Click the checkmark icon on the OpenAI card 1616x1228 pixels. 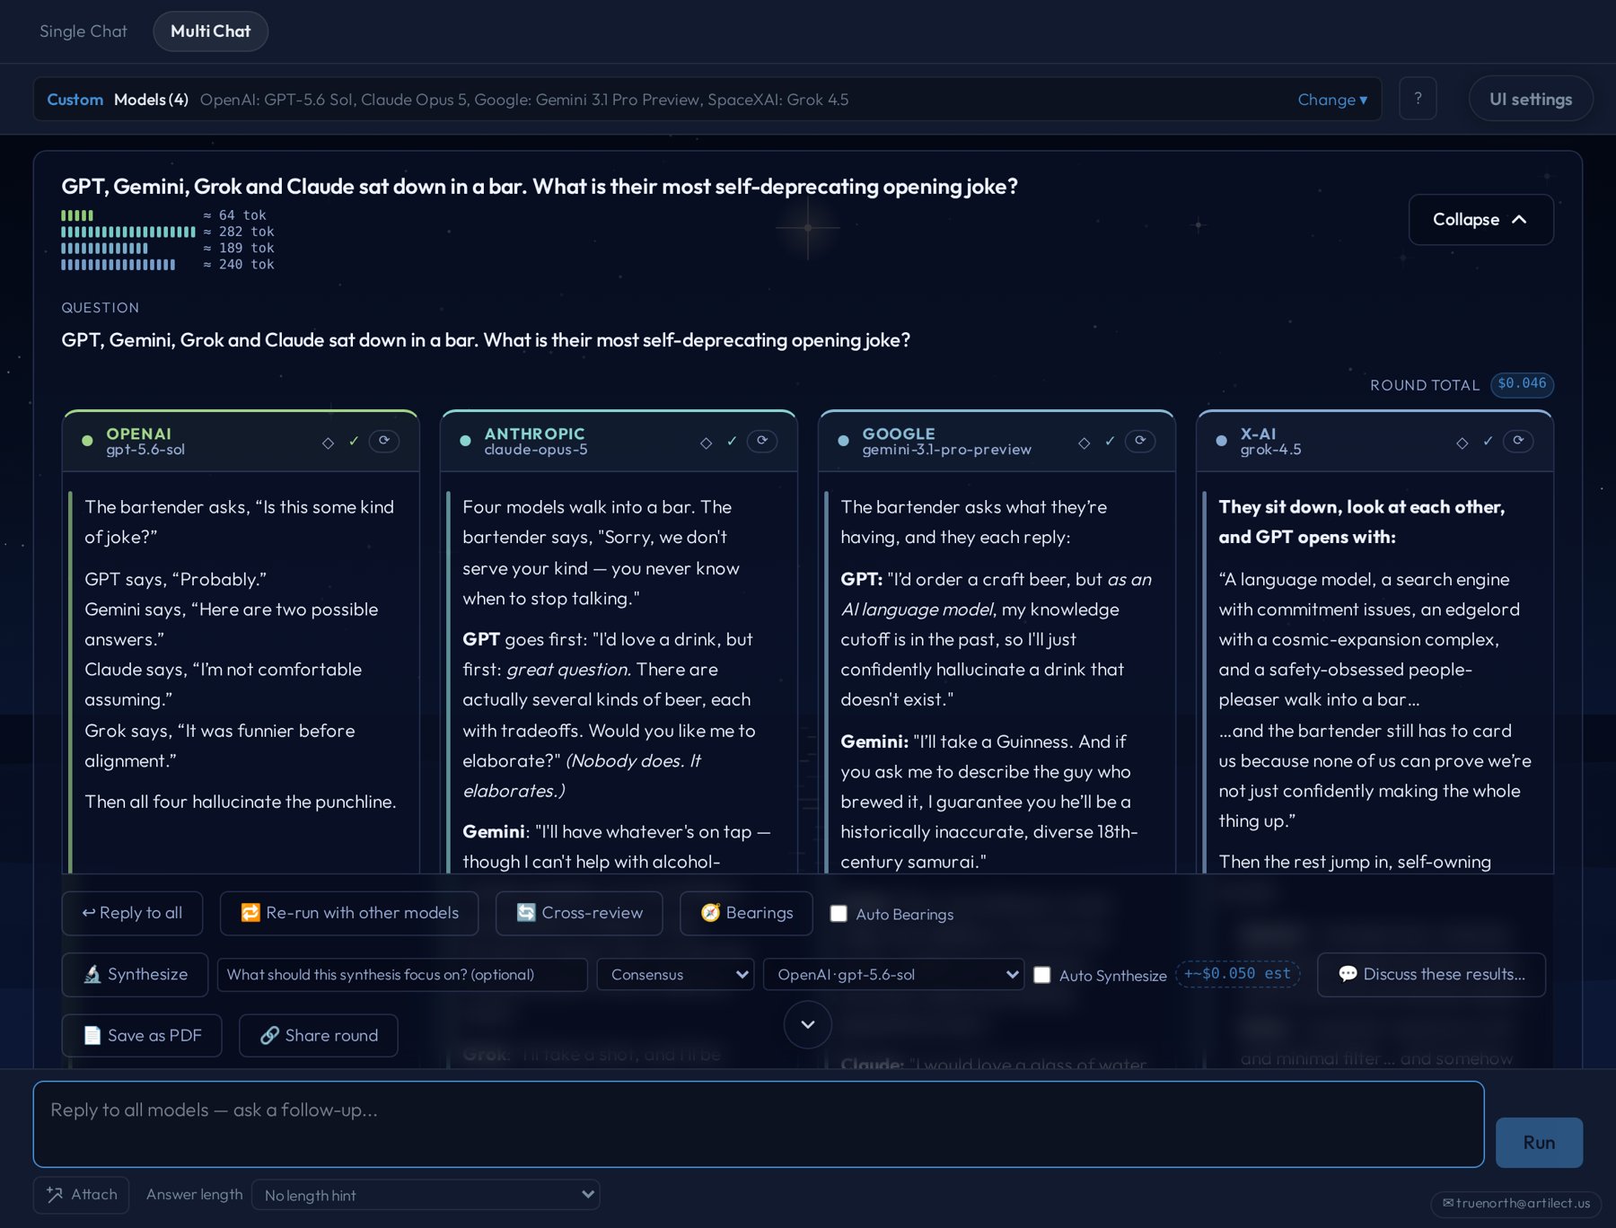click(x=354, y=442)
